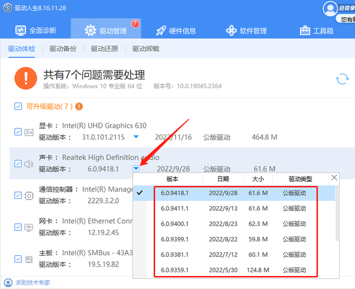Viewport: 355px width, 289px height.
Task: Click the graphics card device icon
Action: [x=28, y=131]
